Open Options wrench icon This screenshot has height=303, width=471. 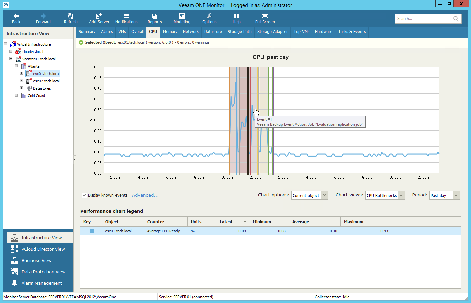pos(209,16)
